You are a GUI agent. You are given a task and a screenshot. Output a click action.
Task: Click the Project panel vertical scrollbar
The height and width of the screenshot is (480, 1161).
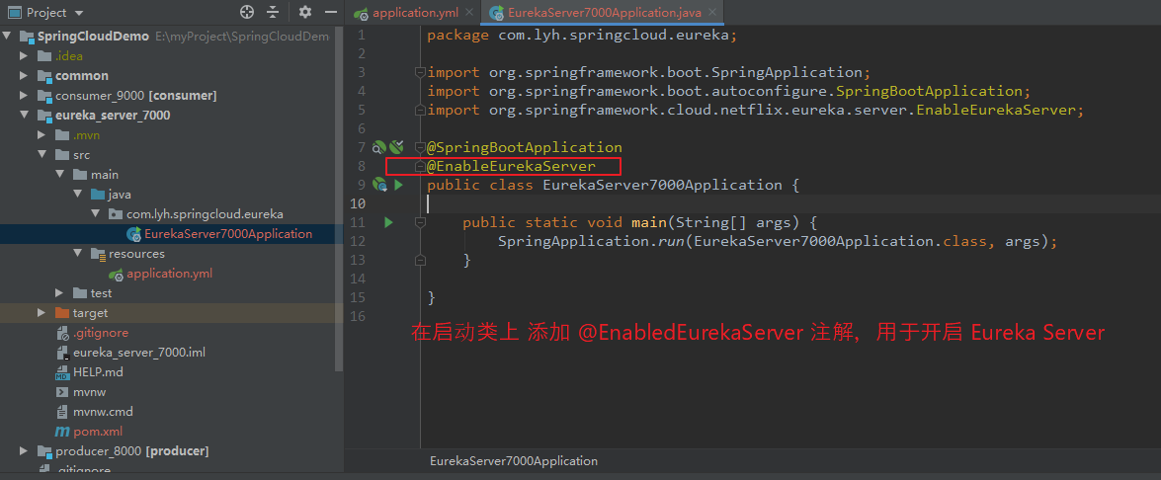tap(340, 200)
